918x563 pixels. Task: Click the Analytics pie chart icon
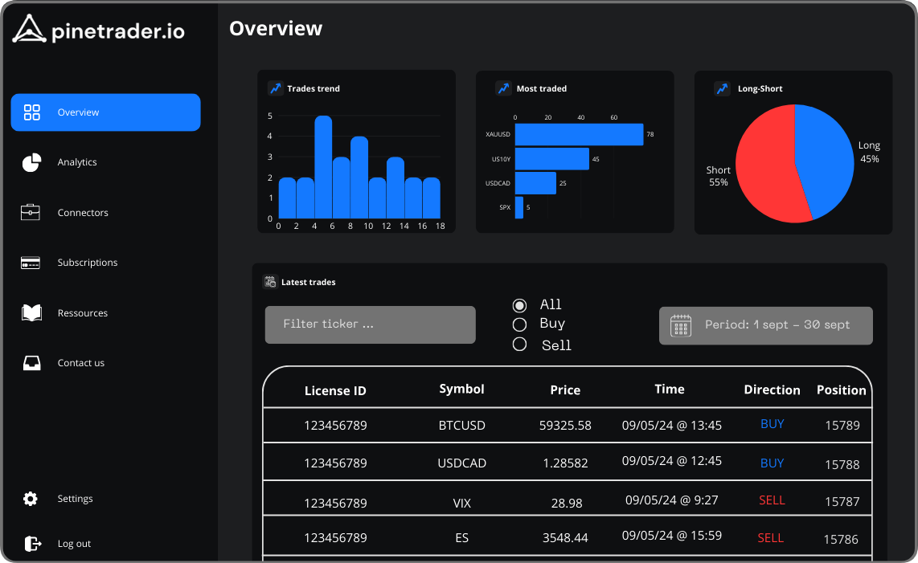point(31,162)
